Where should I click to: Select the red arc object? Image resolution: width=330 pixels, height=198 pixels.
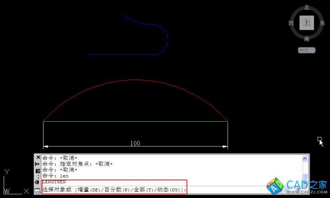(135, 80)
